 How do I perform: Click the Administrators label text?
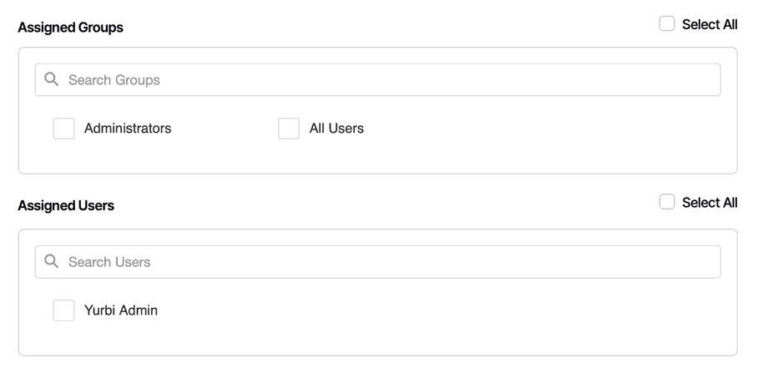[128, 129]
